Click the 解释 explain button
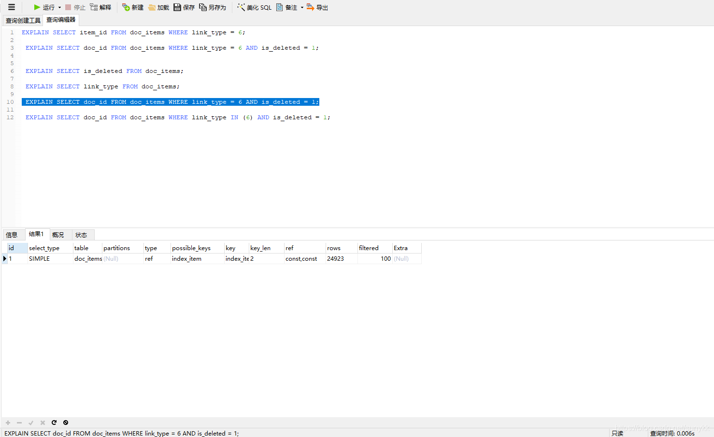The width and height of the screenshot is (714, 437). pos(100,7)
